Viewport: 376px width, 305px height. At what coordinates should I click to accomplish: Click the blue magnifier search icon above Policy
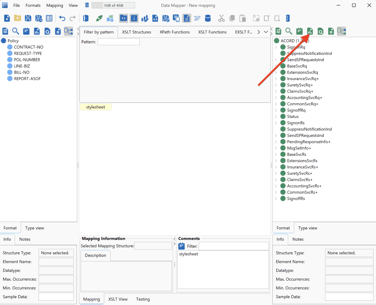pyautogui.click(x=16, y=31)
